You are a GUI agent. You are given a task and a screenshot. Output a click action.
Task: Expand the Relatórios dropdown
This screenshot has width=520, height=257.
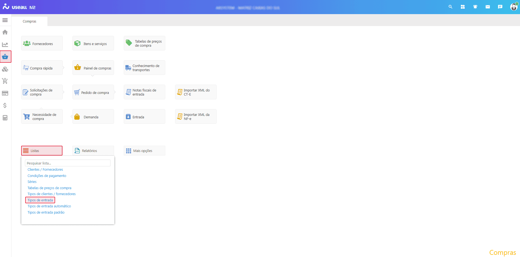click(x=93, y=151)
